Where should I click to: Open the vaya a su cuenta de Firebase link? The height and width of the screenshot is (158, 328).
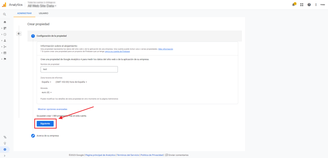117,51
